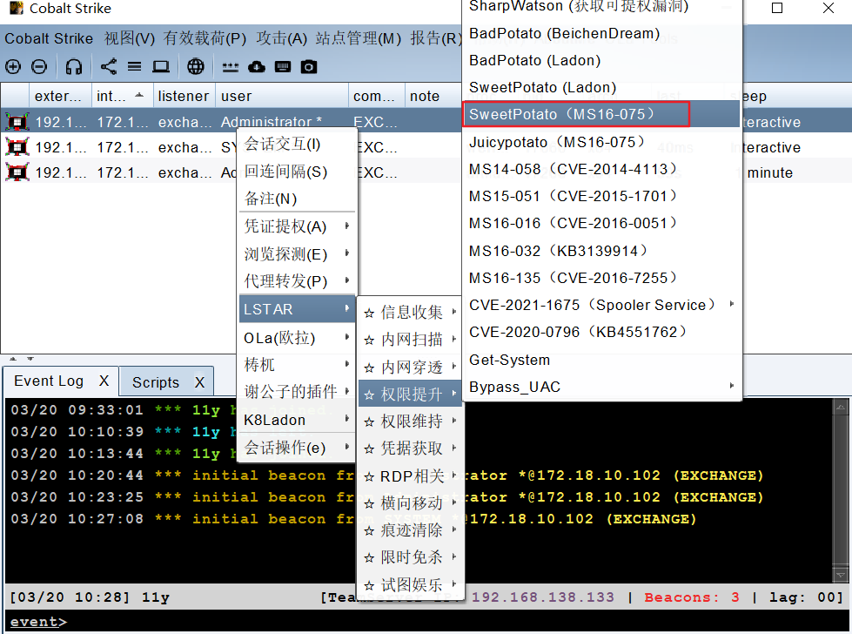Open 横向移动 submenu item
Screen dimensions: 852x634
point(410,503)
